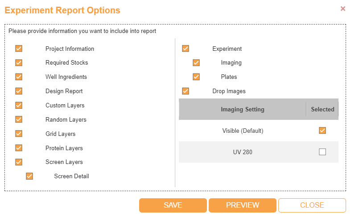Uncheck the Project Information checkbox
The width and height of the screenshot is (351, 217).
(19, 49)
